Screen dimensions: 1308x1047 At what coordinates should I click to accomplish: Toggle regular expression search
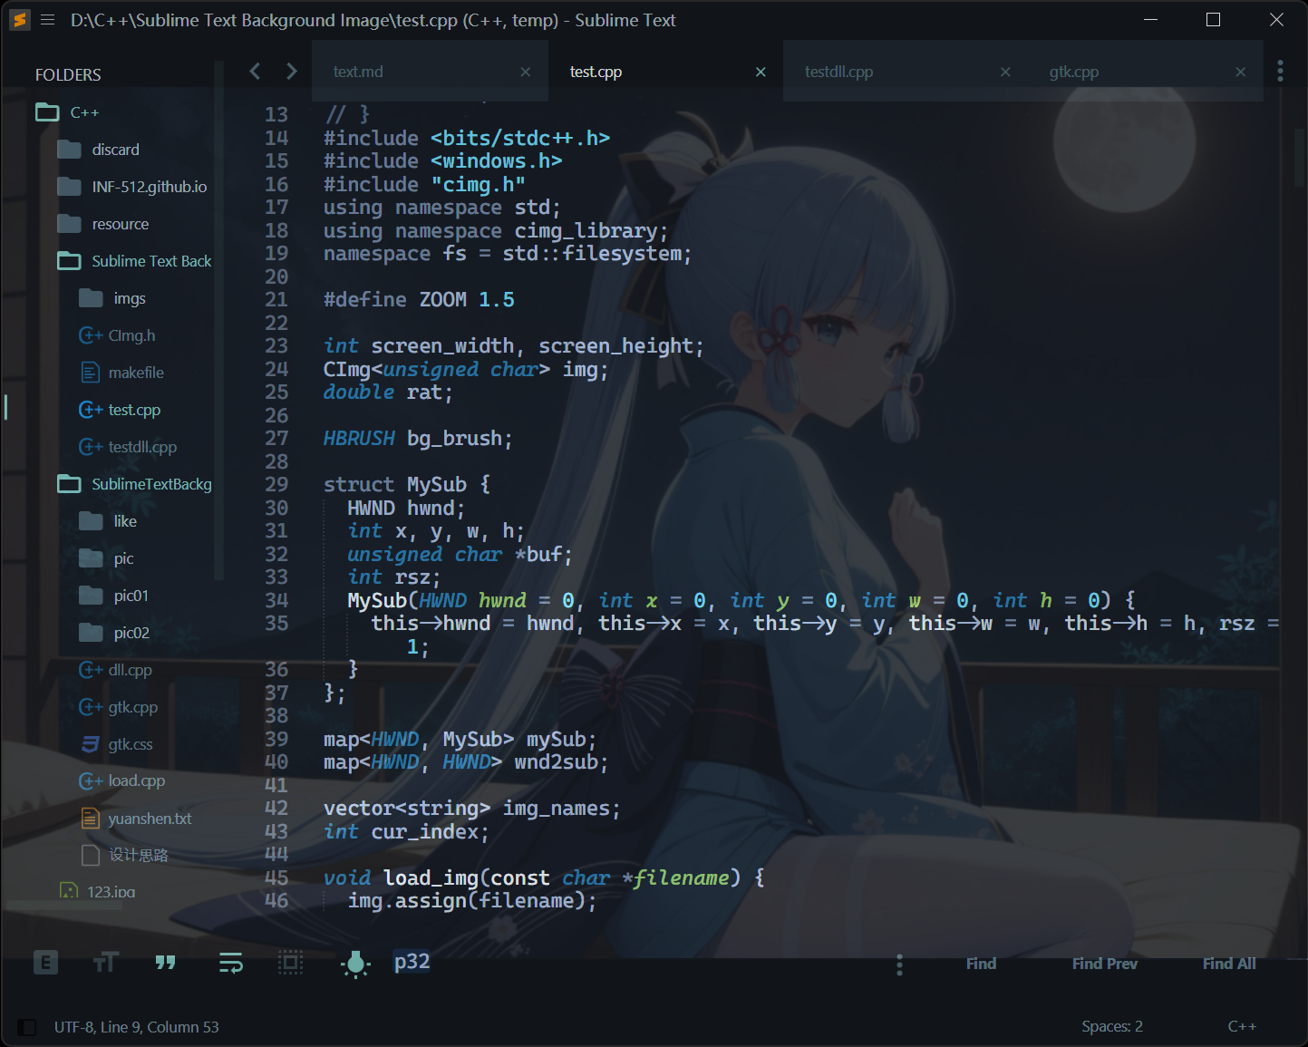[45, 962]
